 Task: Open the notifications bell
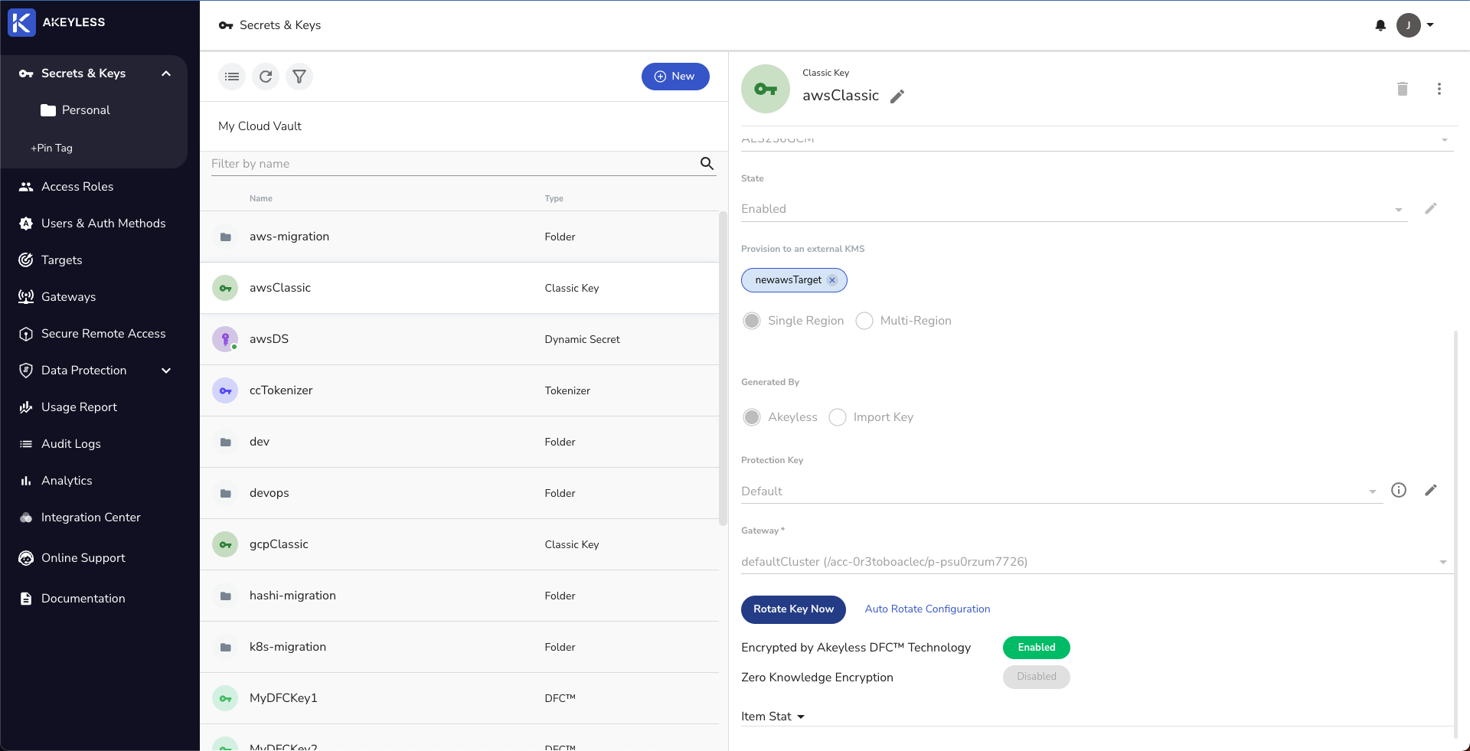(1380, 25)
